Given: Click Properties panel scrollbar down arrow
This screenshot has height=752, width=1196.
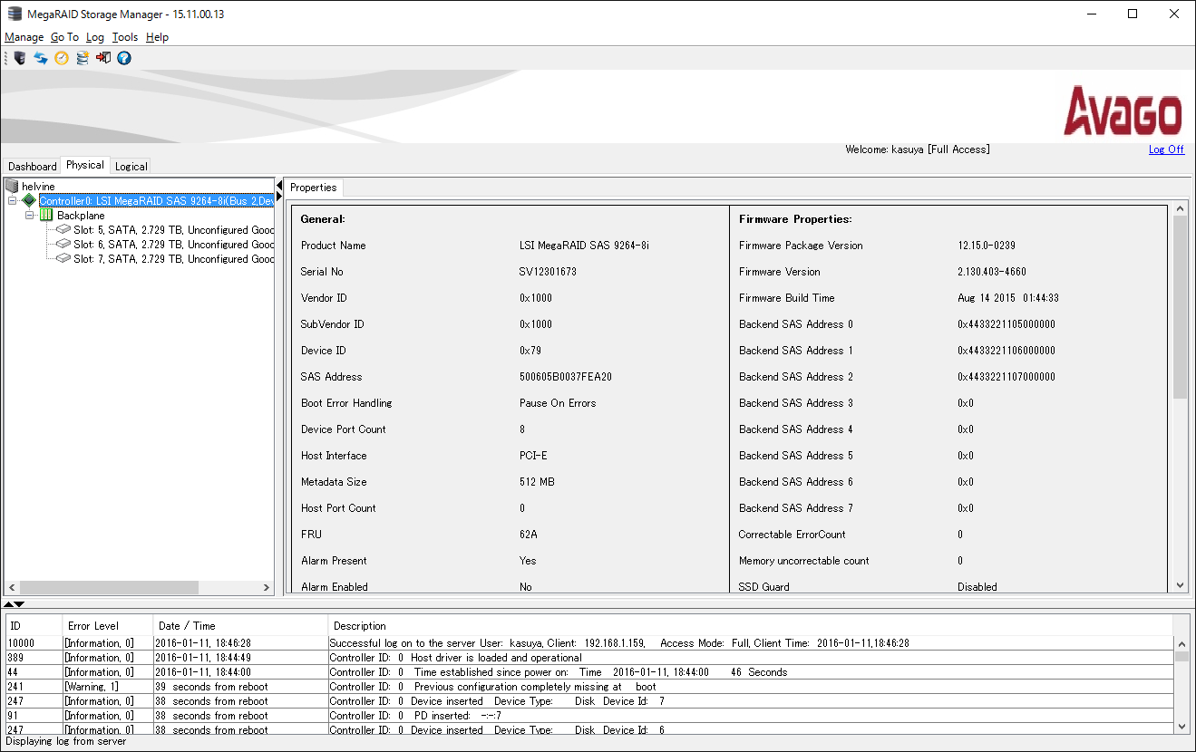Looking at the screenshot, I should (x=1180, y=586).
